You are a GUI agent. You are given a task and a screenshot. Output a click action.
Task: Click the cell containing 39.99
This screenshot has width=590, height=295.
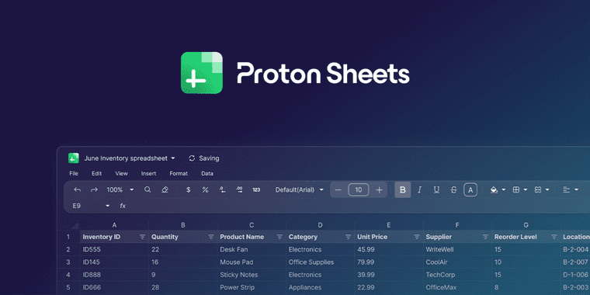(389, 275)
